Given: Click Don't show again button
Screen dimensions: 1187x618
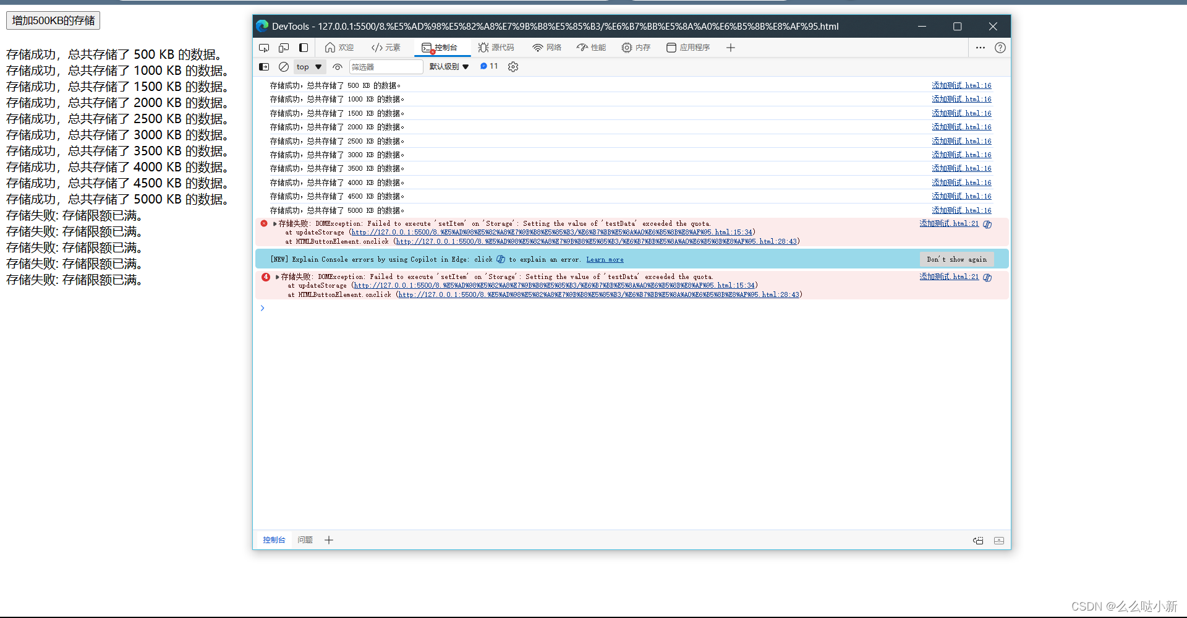Looking at the screenshot, I should [956, 260].
